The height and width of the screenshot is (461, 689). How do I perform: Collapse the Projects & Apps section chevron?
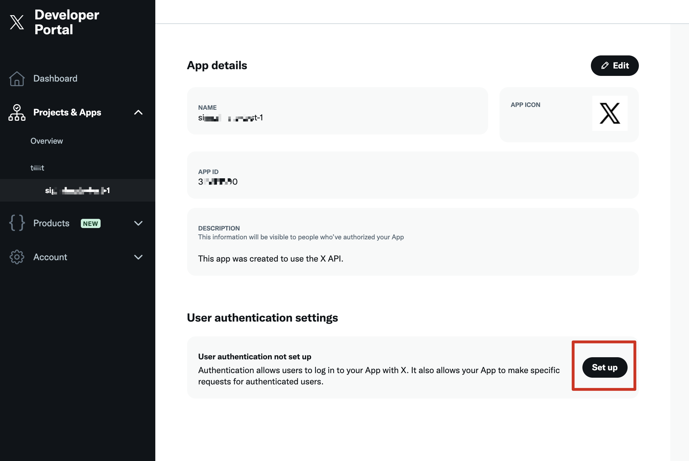tap(138, 112)
